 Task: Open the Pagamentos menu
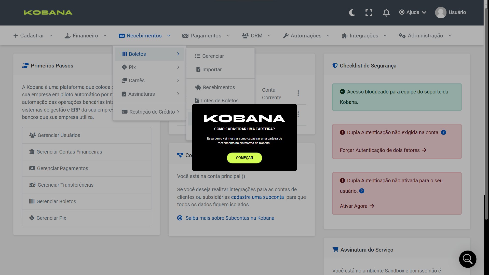[x=206, y=36]
